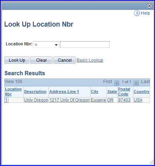Click View 100 in results header
Image resolution: width=155 pixels, height=166 pixels.
click(13, 82)
